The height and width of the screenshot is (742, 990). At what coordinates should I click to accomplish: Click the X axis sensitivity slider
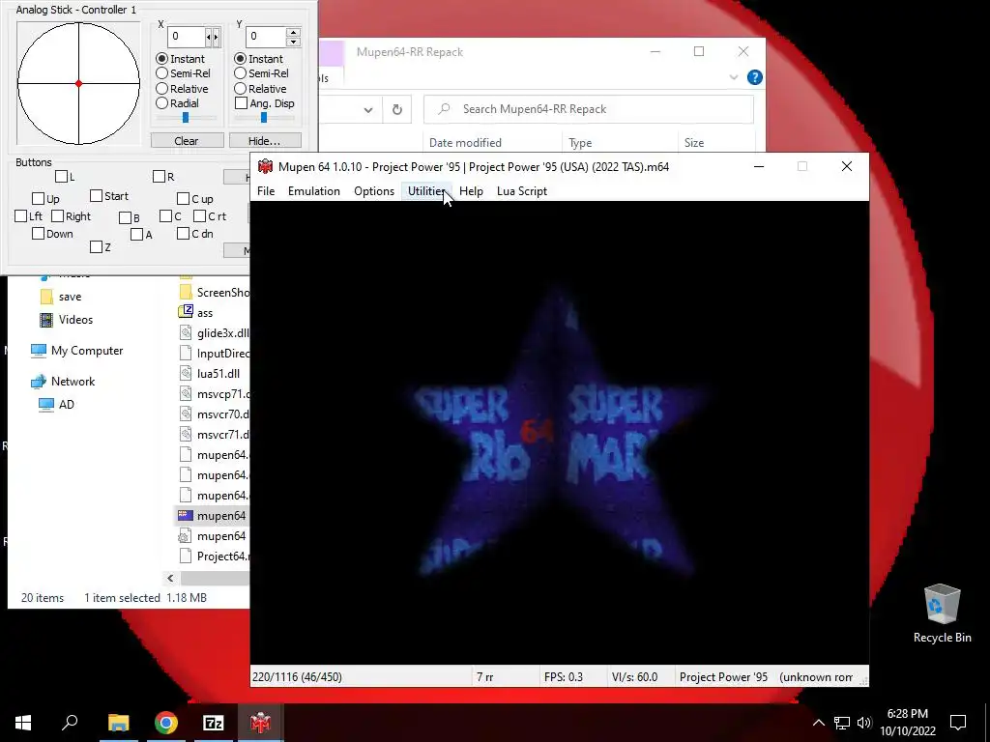pos(187,118)
